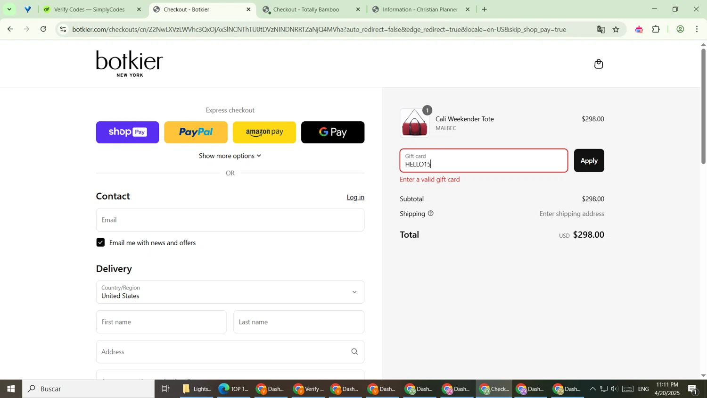Click the browser back arrow
This screenshot has width=707, height=398.
10,29
